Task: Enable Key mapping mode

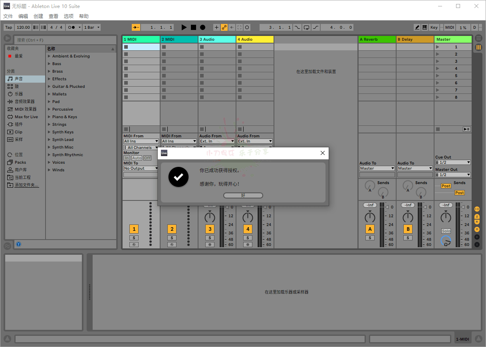Action: point(434,27)
